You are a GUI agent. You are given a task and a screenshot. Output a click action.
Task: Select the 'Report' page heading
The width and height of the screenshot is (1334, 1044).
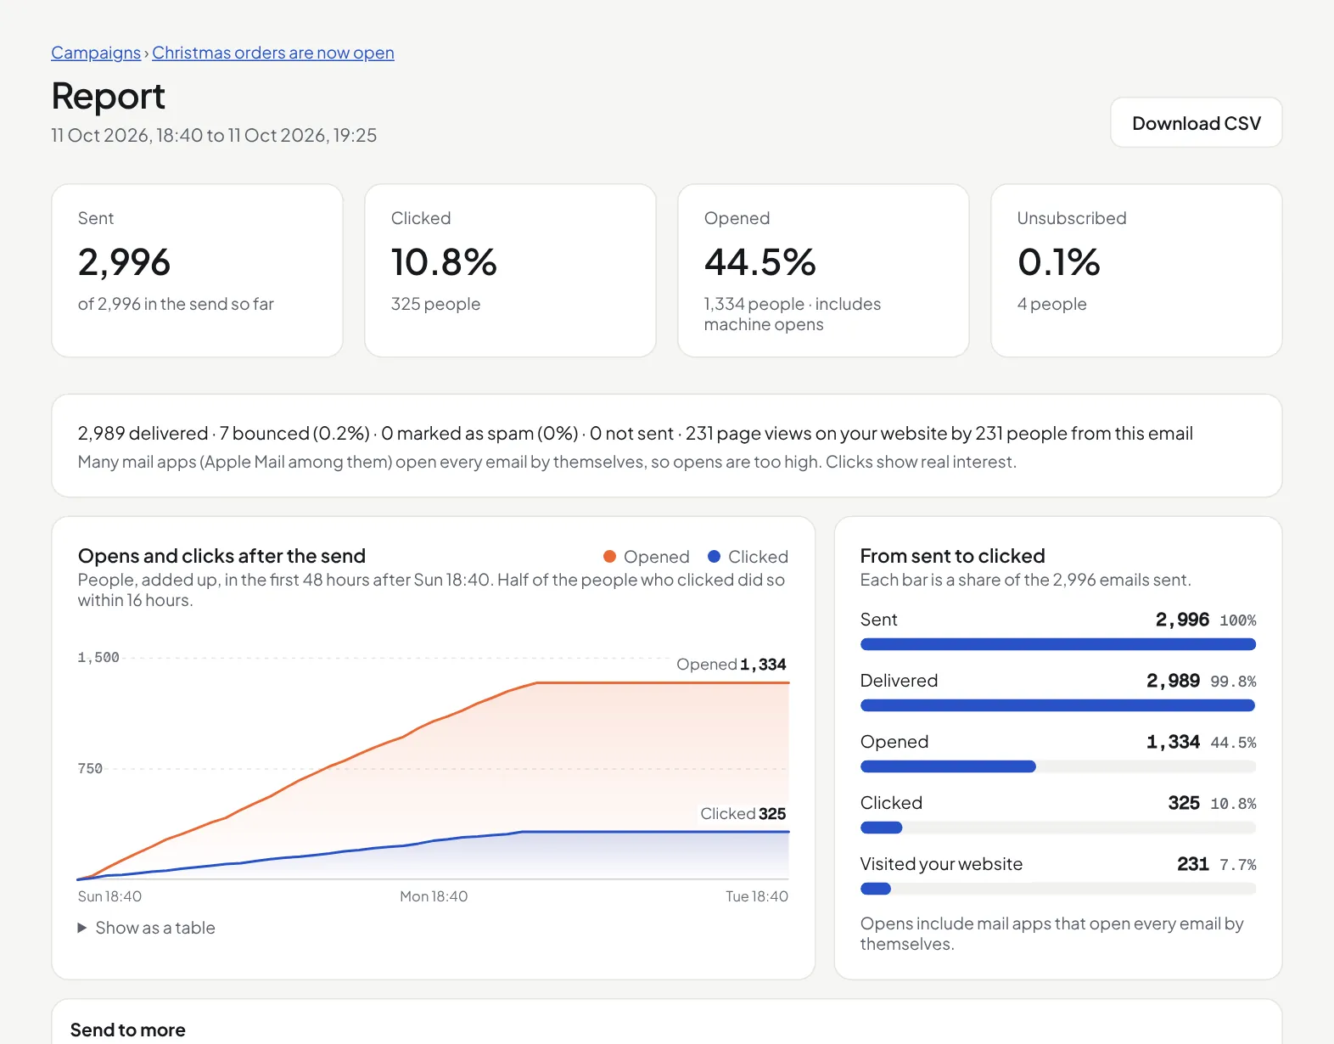(x=109, y=96)
